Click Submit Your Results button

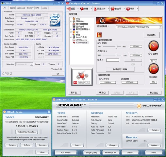(27, 132)
